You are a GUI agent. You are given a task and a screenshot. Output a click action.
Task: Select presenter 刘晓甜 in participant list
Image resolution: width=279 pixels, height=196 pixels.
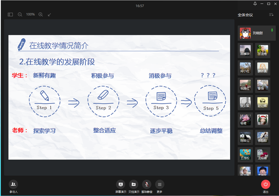coord(256,33)
